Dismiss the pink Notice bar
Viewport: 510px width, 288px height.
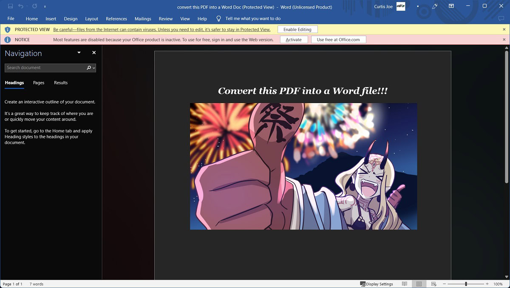pos(504,39)
